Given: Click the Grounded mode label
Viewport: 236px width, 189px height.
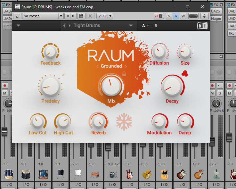Looking at the screenshot, I should click(x=111, y=66).
